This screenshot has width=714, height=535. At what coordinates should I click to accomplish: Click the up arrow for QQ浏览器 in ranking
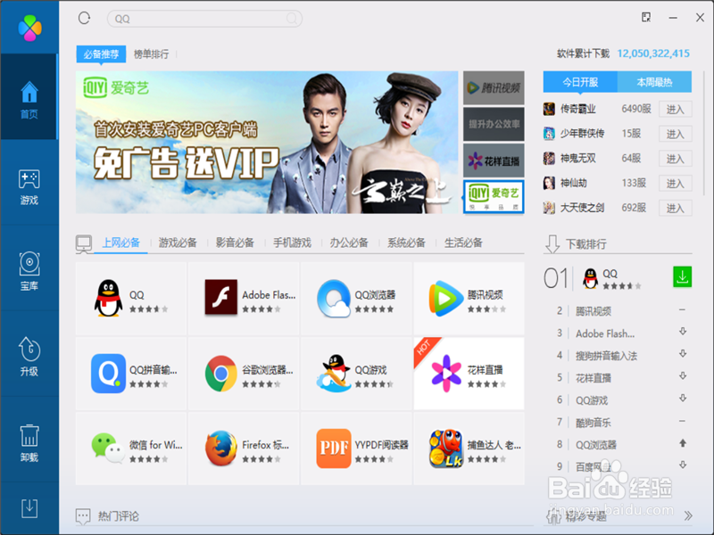point(683,442)
